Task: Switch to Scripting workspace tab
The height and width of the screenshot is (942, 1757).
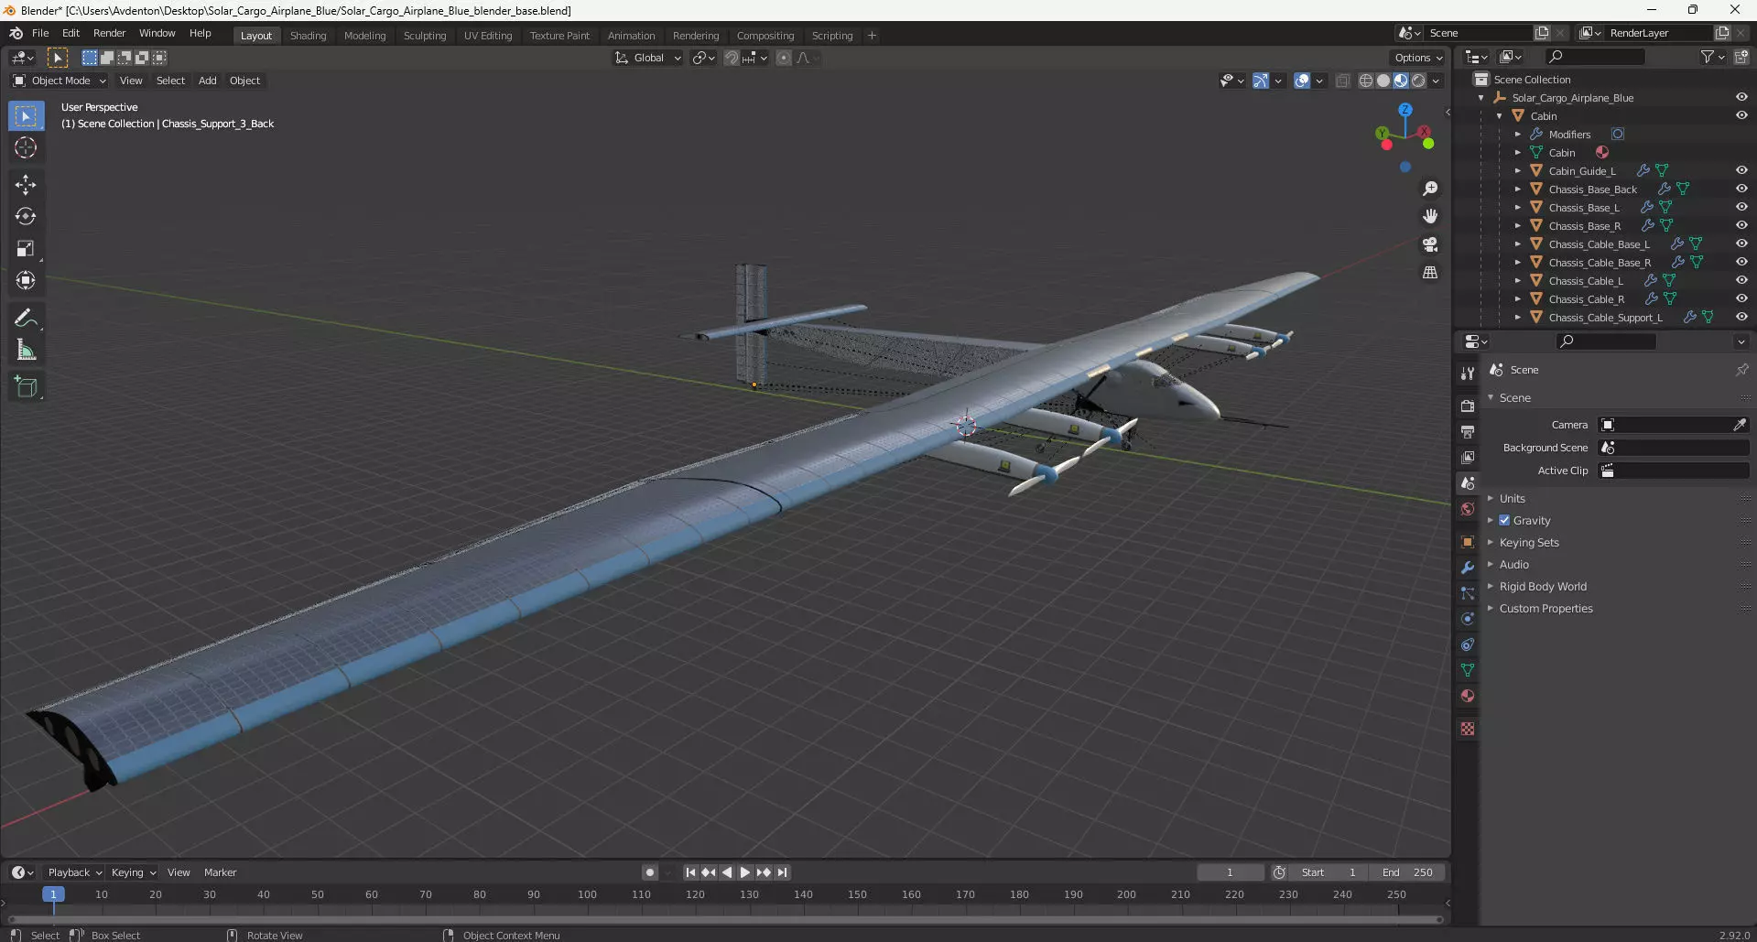Action: pyautogui.click(x=831, y=36)
